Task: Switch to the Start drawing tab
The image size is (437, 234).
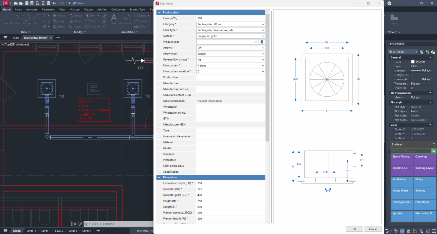Action: (x=16, y=38)
